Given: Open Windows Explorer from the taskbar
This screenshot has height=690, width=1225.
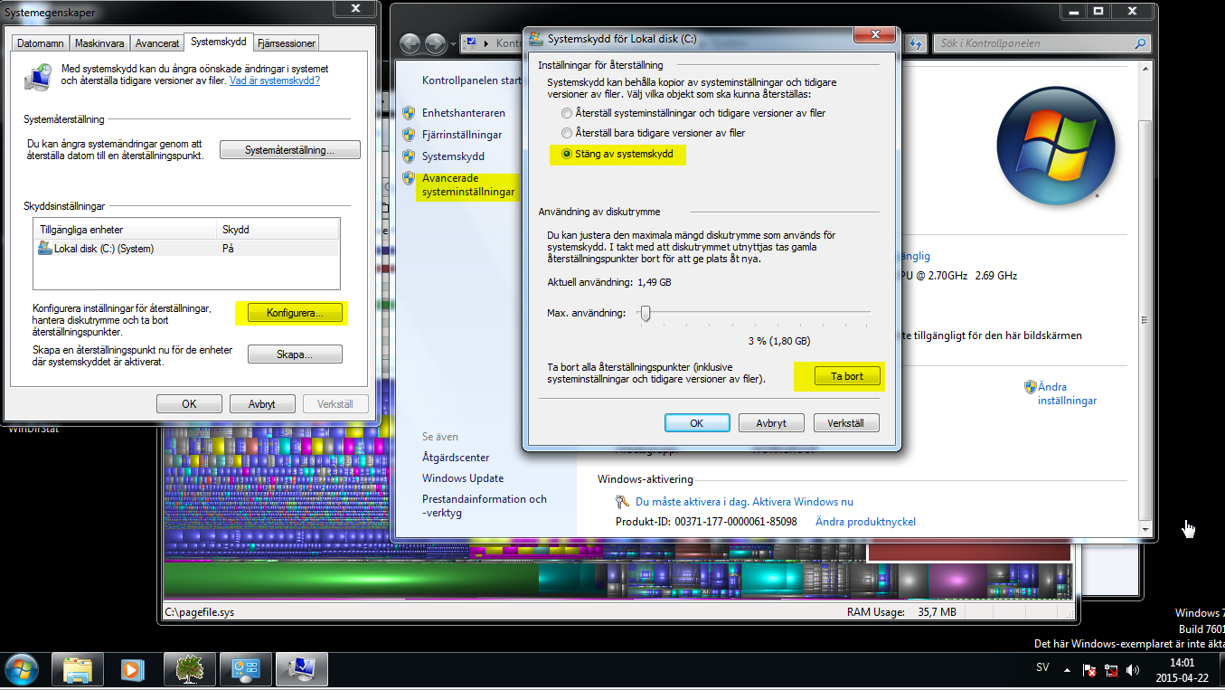Looking at the screenshot, I should pyautogui.click(x=77, y=670).
